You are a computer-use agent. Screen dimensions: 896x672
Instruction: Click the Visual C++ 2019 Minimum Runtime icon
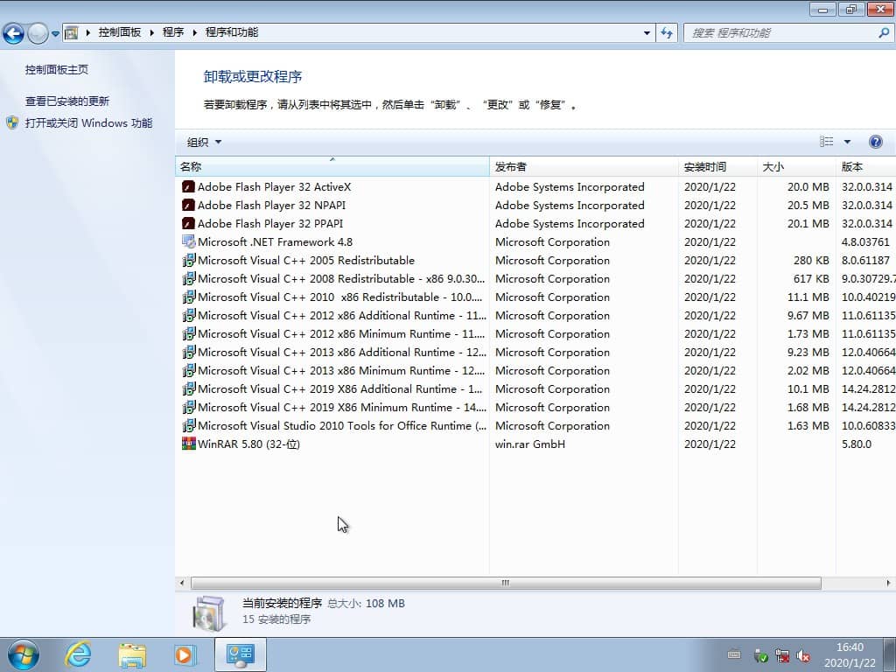189,408
